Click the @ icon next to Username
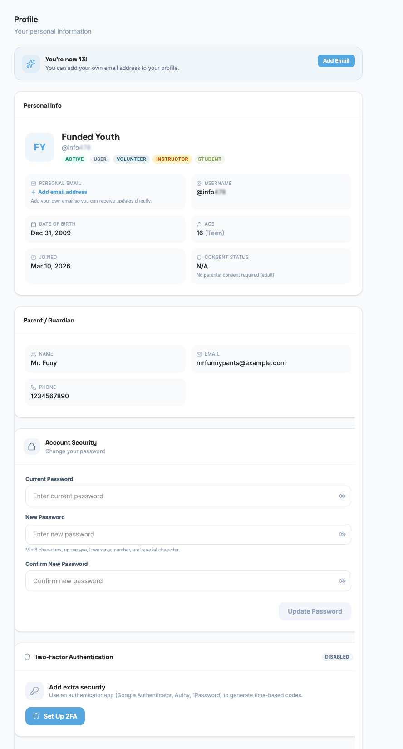The width and height of the screenshot is (403, 749). point(199,183)
